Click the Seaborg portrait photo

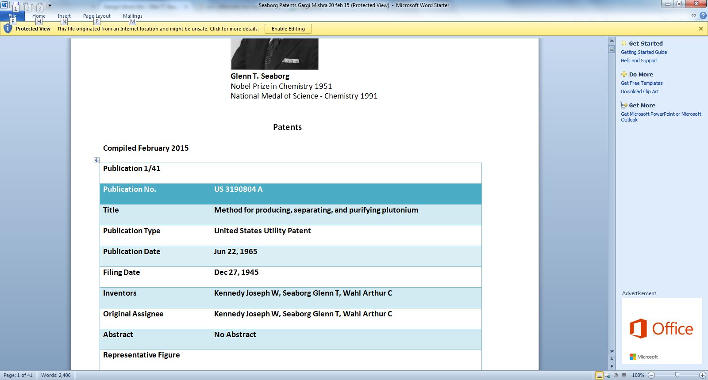click(x=274, y=54)
